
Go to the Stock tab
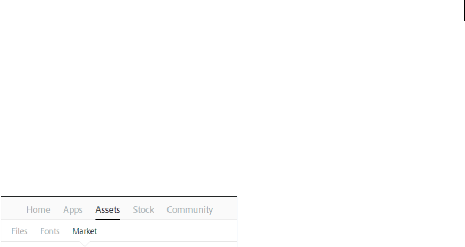coord(143,210)
